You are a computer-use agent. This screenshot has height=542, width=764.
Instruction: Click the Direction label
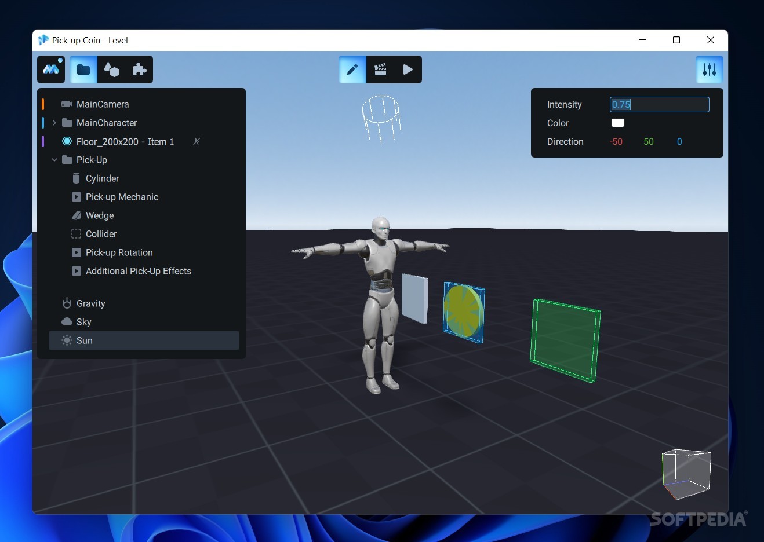tap(565, 141)
